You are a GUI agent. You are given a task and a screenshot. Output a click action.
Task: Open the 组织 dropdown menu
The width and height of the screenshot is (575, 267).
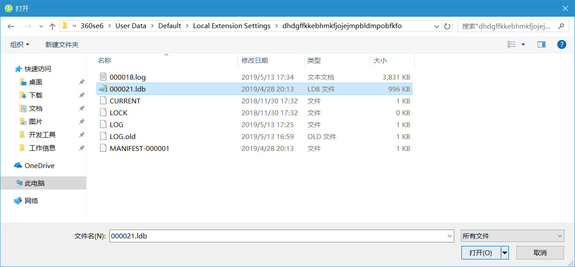click(x=19, y=44)
